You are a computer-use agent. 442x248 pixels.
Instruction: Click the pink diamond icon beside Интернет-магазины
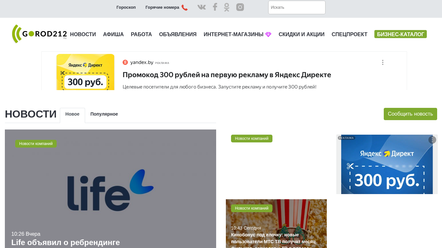tap(268, 35)
